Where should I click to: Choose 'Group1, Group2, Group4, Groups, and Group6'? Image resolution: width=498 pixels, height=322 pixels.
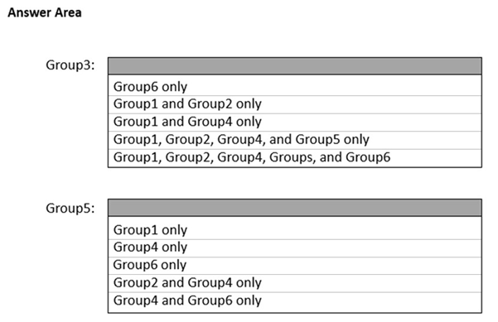click(295, 157)
